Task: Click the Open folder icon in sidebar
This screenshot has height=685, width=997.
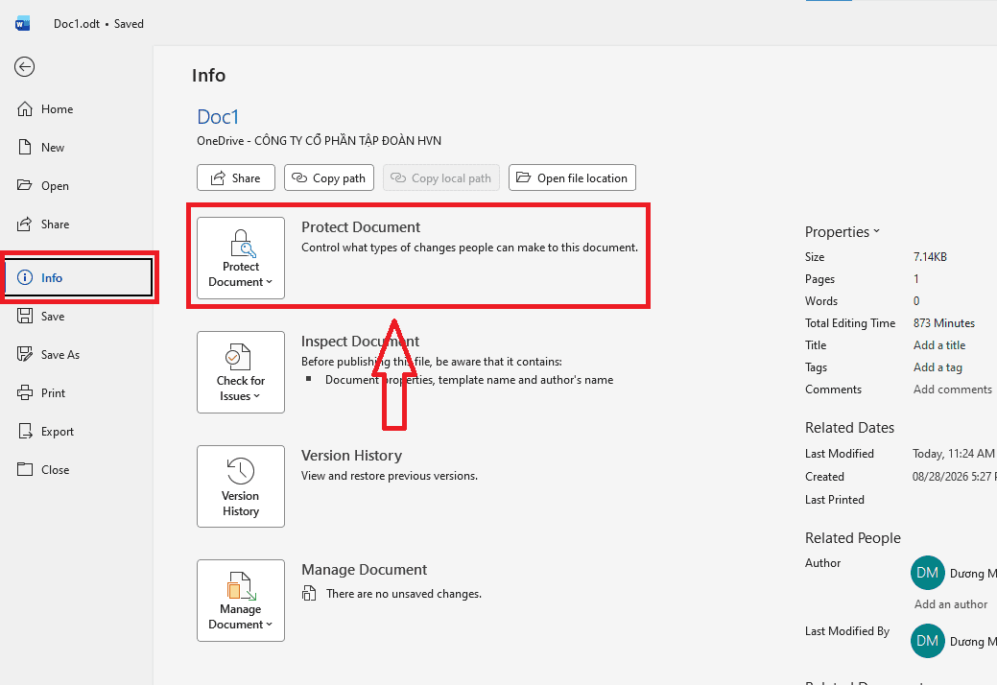Action: coord(25,185)
